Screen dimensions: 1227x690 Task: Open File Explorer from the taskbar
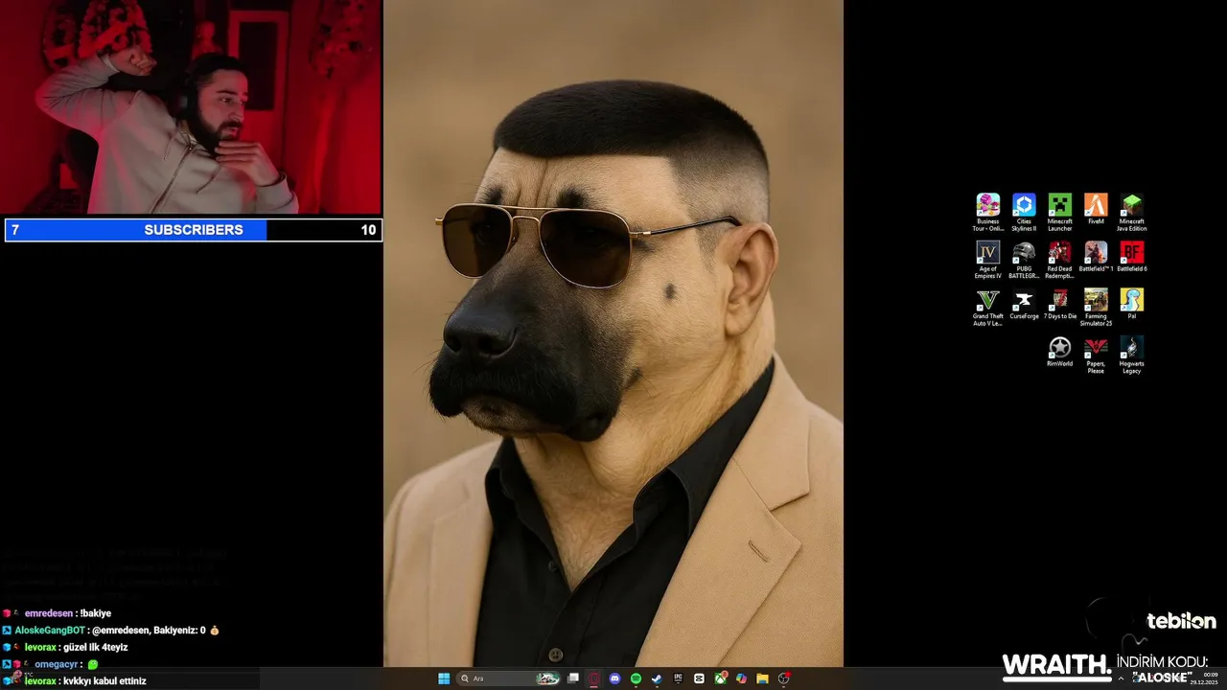coord(762,678)
